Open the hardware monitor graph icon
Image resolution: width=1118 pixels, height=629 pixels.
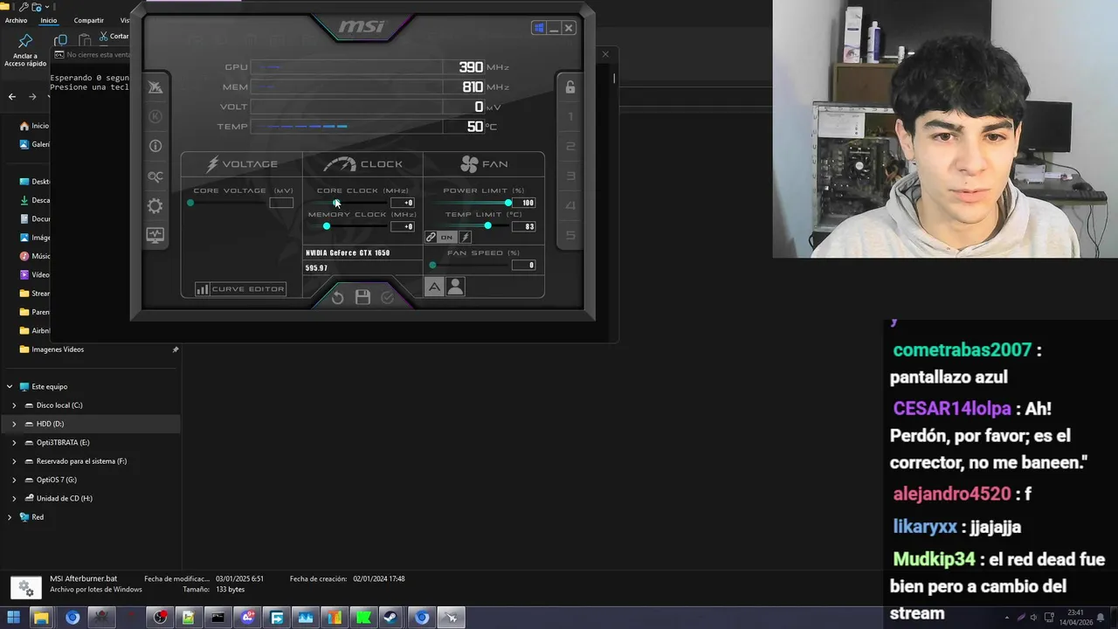coord(155,235)
